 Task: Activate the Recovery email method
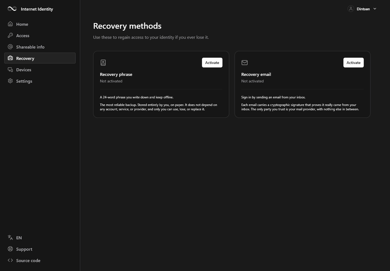pyautogui.click(x=353, y=63)
